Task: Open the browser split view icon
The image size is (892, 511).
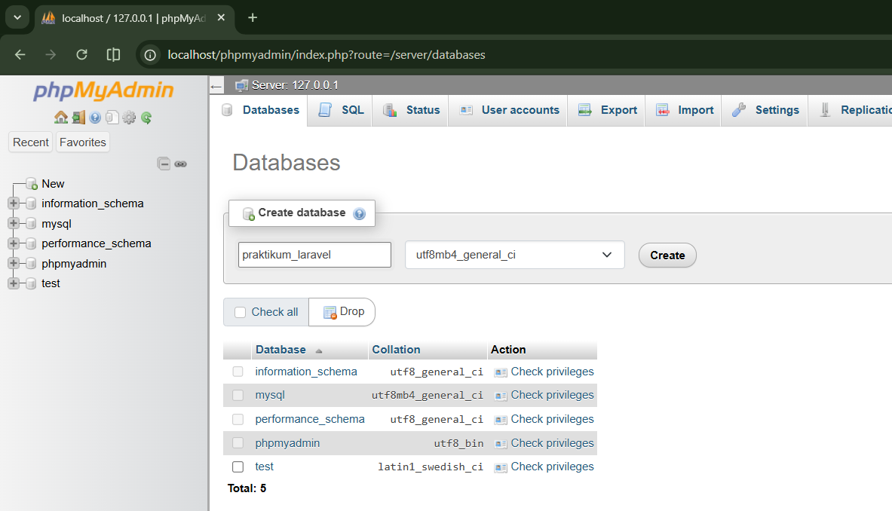Action: (113, 54)
